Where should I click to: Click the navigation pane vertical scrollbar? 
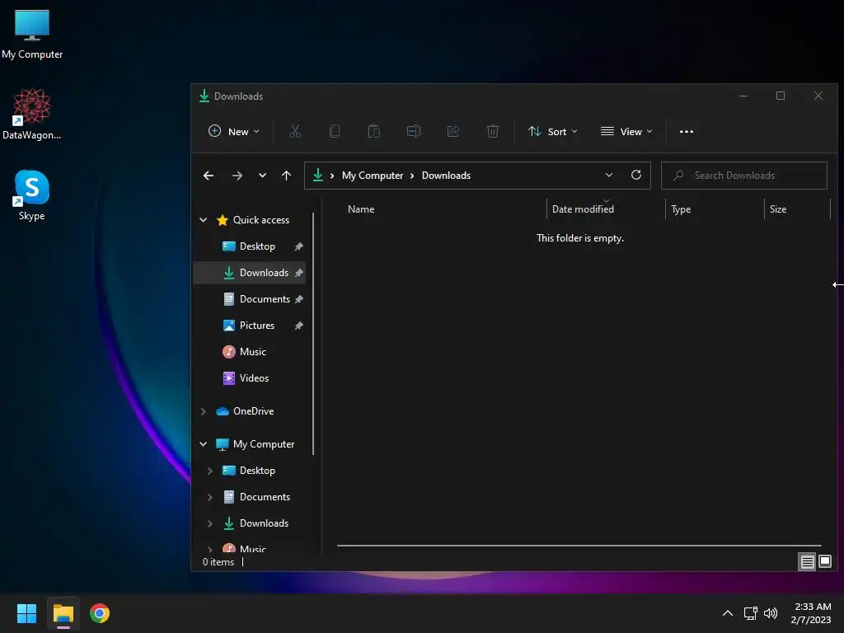tap(313, 334)
